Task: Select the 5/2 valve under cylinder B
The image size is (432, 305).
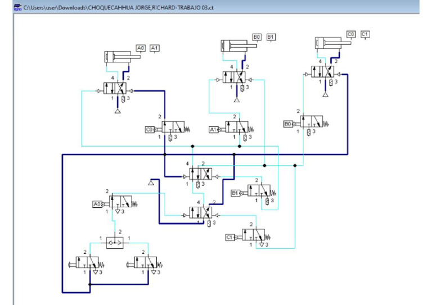Action: click(x=234, y=78)
